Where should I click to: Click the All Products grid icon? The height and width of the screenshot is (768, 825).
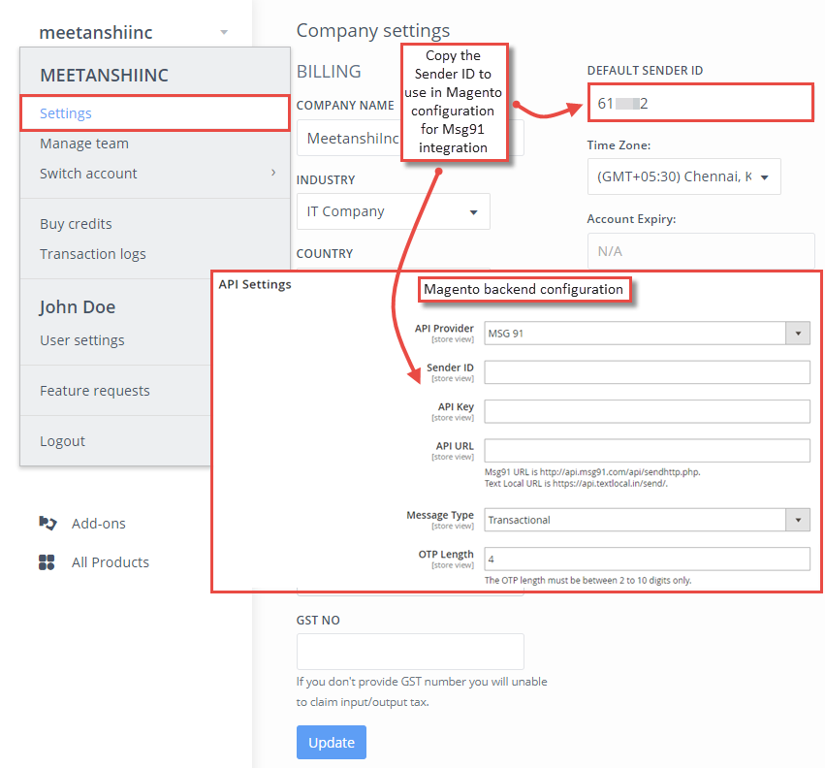point(47,562)
